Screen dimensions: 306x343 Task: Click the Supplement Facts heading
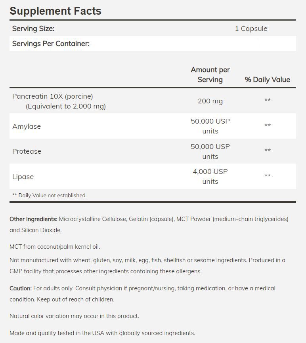click(x=55, y=11)
